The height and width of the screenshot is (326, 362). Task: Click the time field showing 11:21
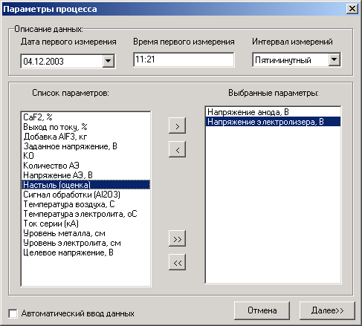tap(184, 59)
